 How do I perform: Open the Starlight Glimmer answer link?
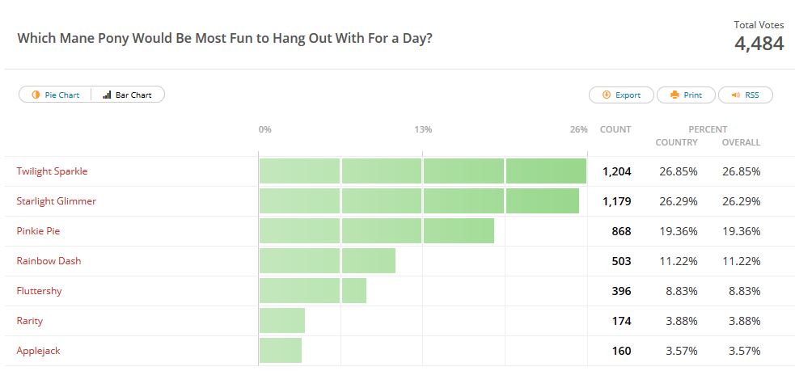pyautogui.click(x=56, y=201)
